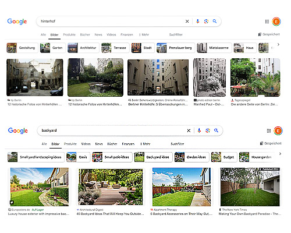Select Backyard ideas chip
The image size is (291, 233).
click(153, 157)
